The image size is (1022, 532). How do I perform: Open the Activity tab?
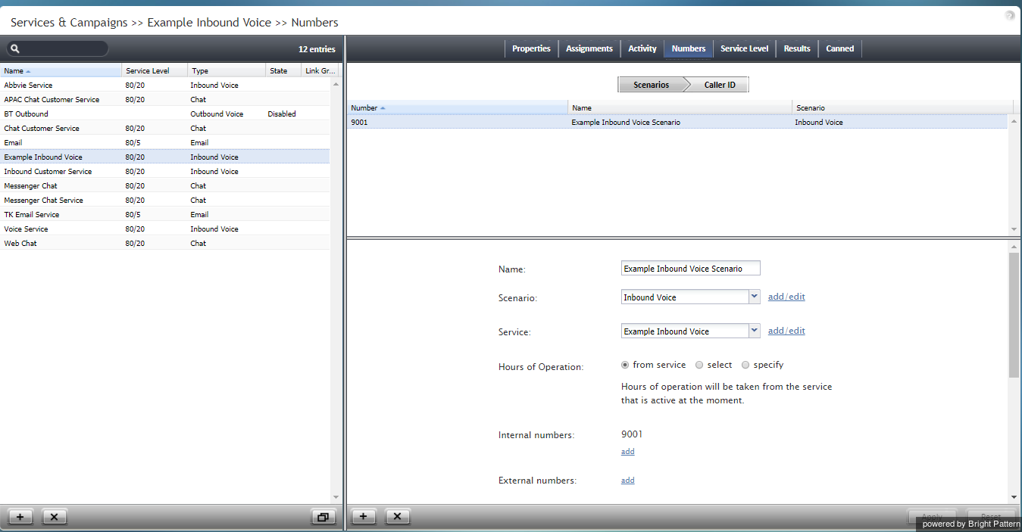tap(642, 48)
